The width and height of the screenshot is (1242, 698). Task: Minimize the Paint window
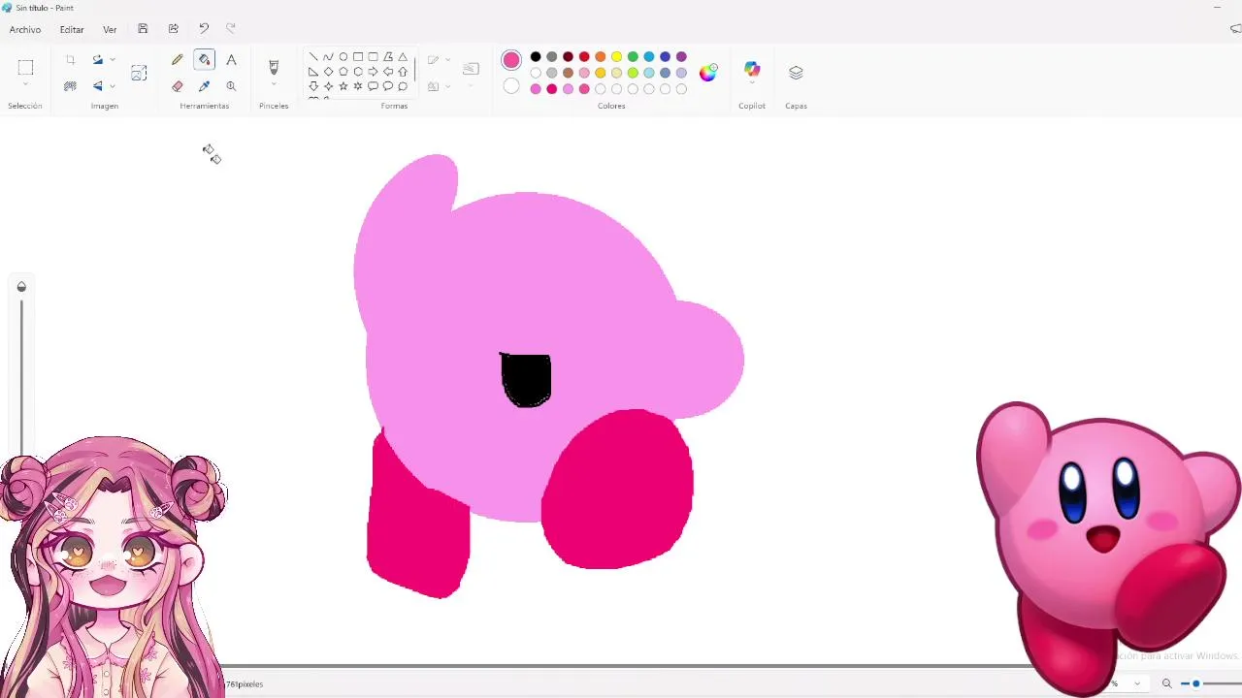[1217, 8]
